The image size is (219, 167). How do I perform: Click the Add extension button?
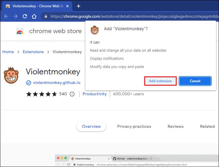click(x=160, y=81)
